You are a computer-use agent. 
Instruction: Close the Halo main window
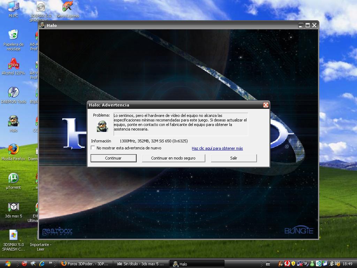point(314,25)
